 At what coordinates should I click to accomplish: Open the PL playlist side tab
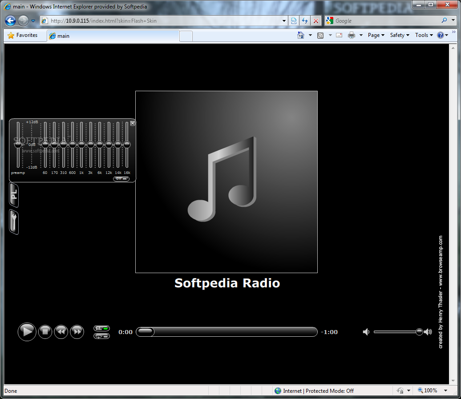tap(14, 195)
